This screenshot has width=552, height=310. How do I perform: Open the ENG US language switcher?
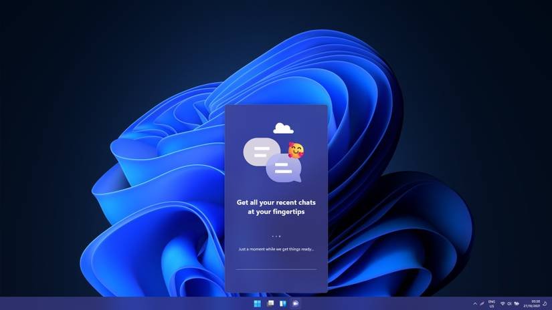492,304
